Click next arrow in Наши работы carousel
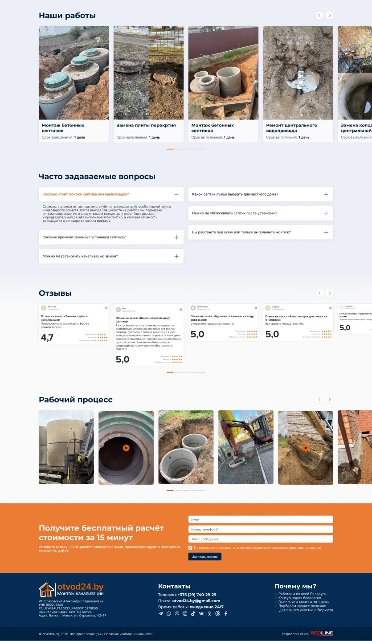This screenshot has width=372, height=641. pos(329,15)
